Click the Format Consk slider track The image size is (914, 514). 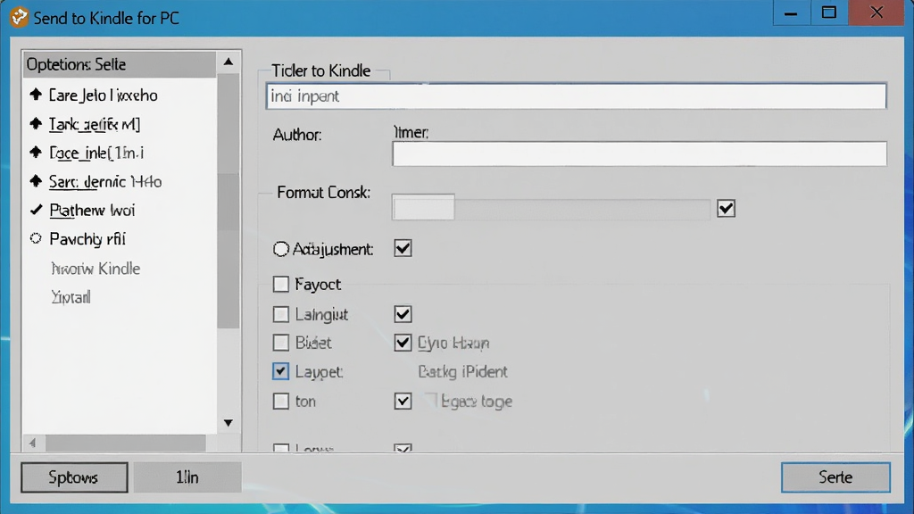(x=551, y=209)
